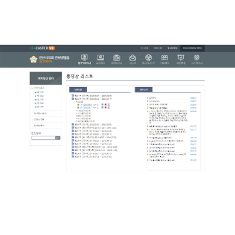The image size is (235, 235).
Task: Click the CASTER V2 logo
Action: (x=42, y=48)
